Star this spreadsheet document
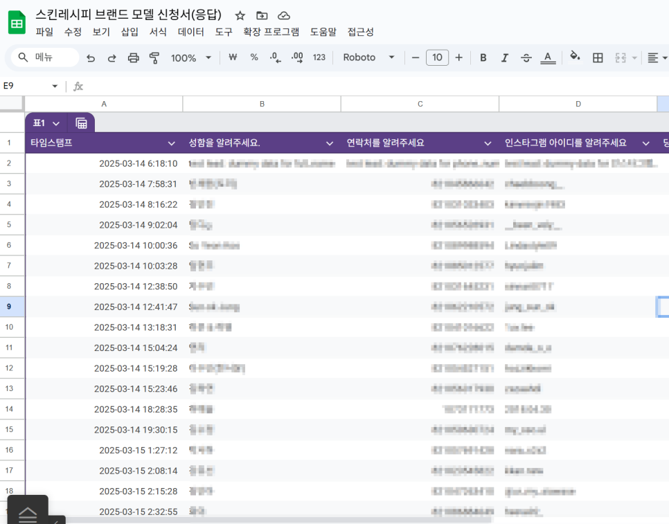The height and width of the screenshot is (524, 669). 240,16
